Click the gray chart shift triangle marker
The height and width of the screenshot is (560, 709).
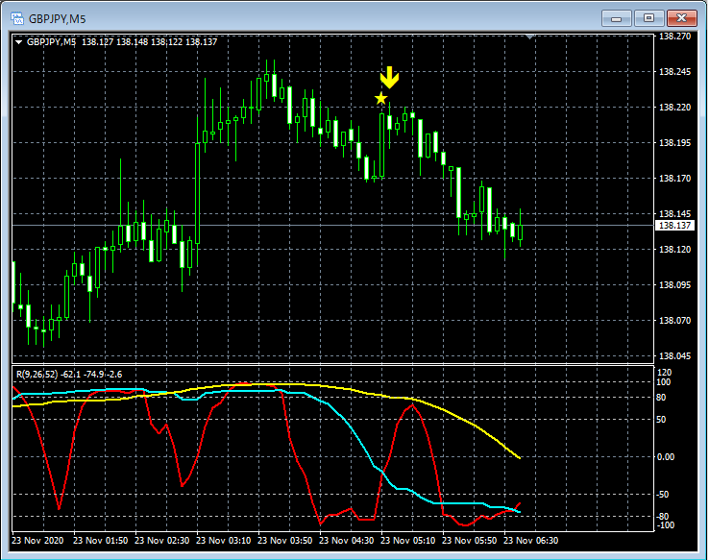tap(529, 37)
